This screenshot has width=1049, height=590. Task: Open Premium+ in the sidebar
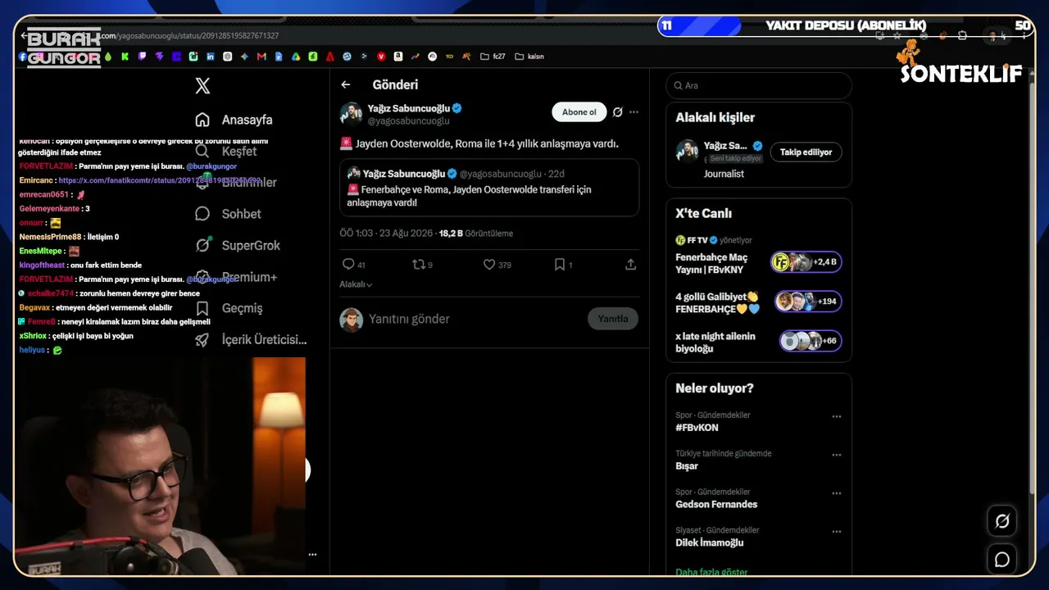click(249, 277)
